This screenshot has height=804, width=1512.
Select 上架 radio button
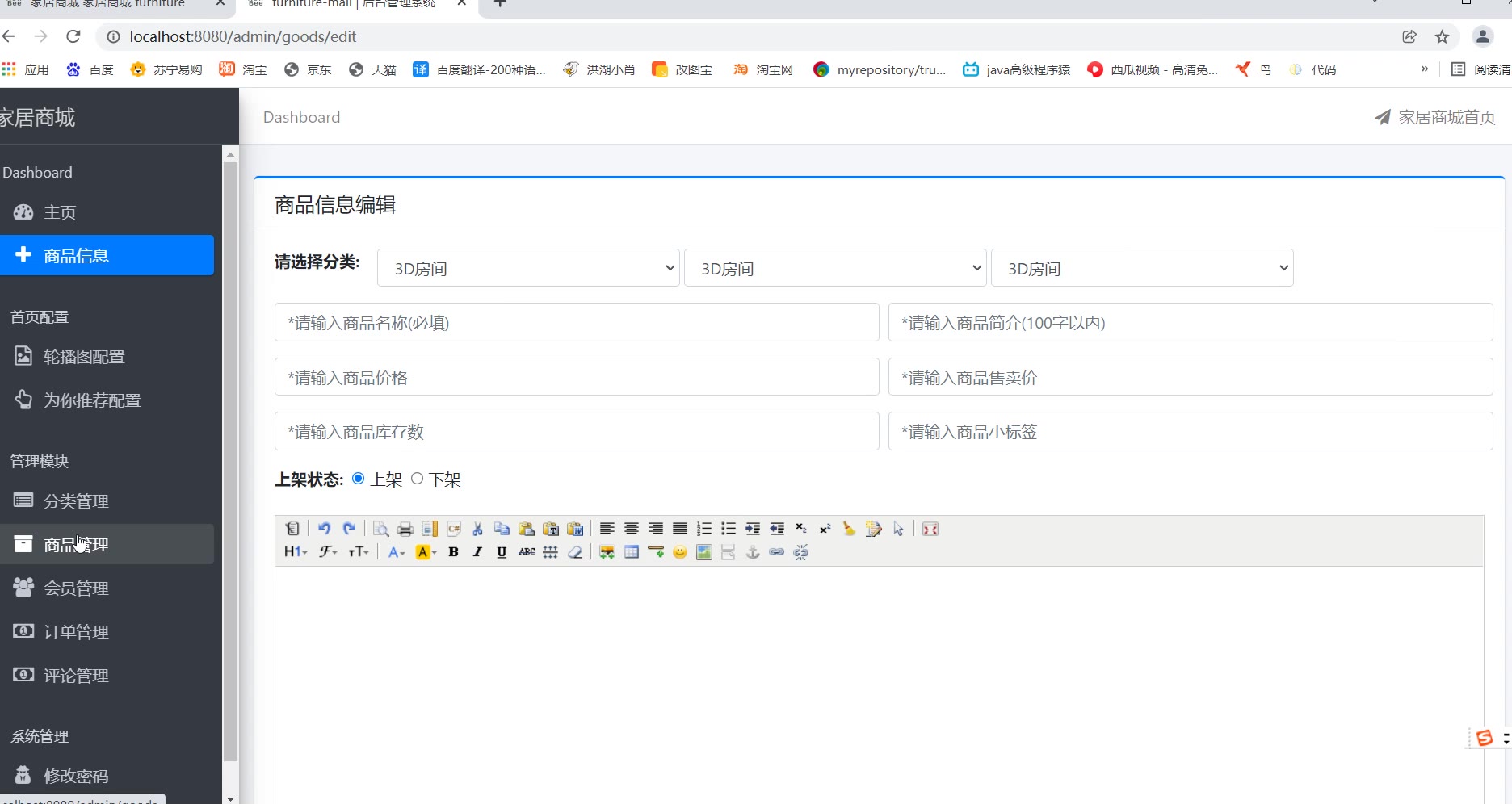coord(359,479)
